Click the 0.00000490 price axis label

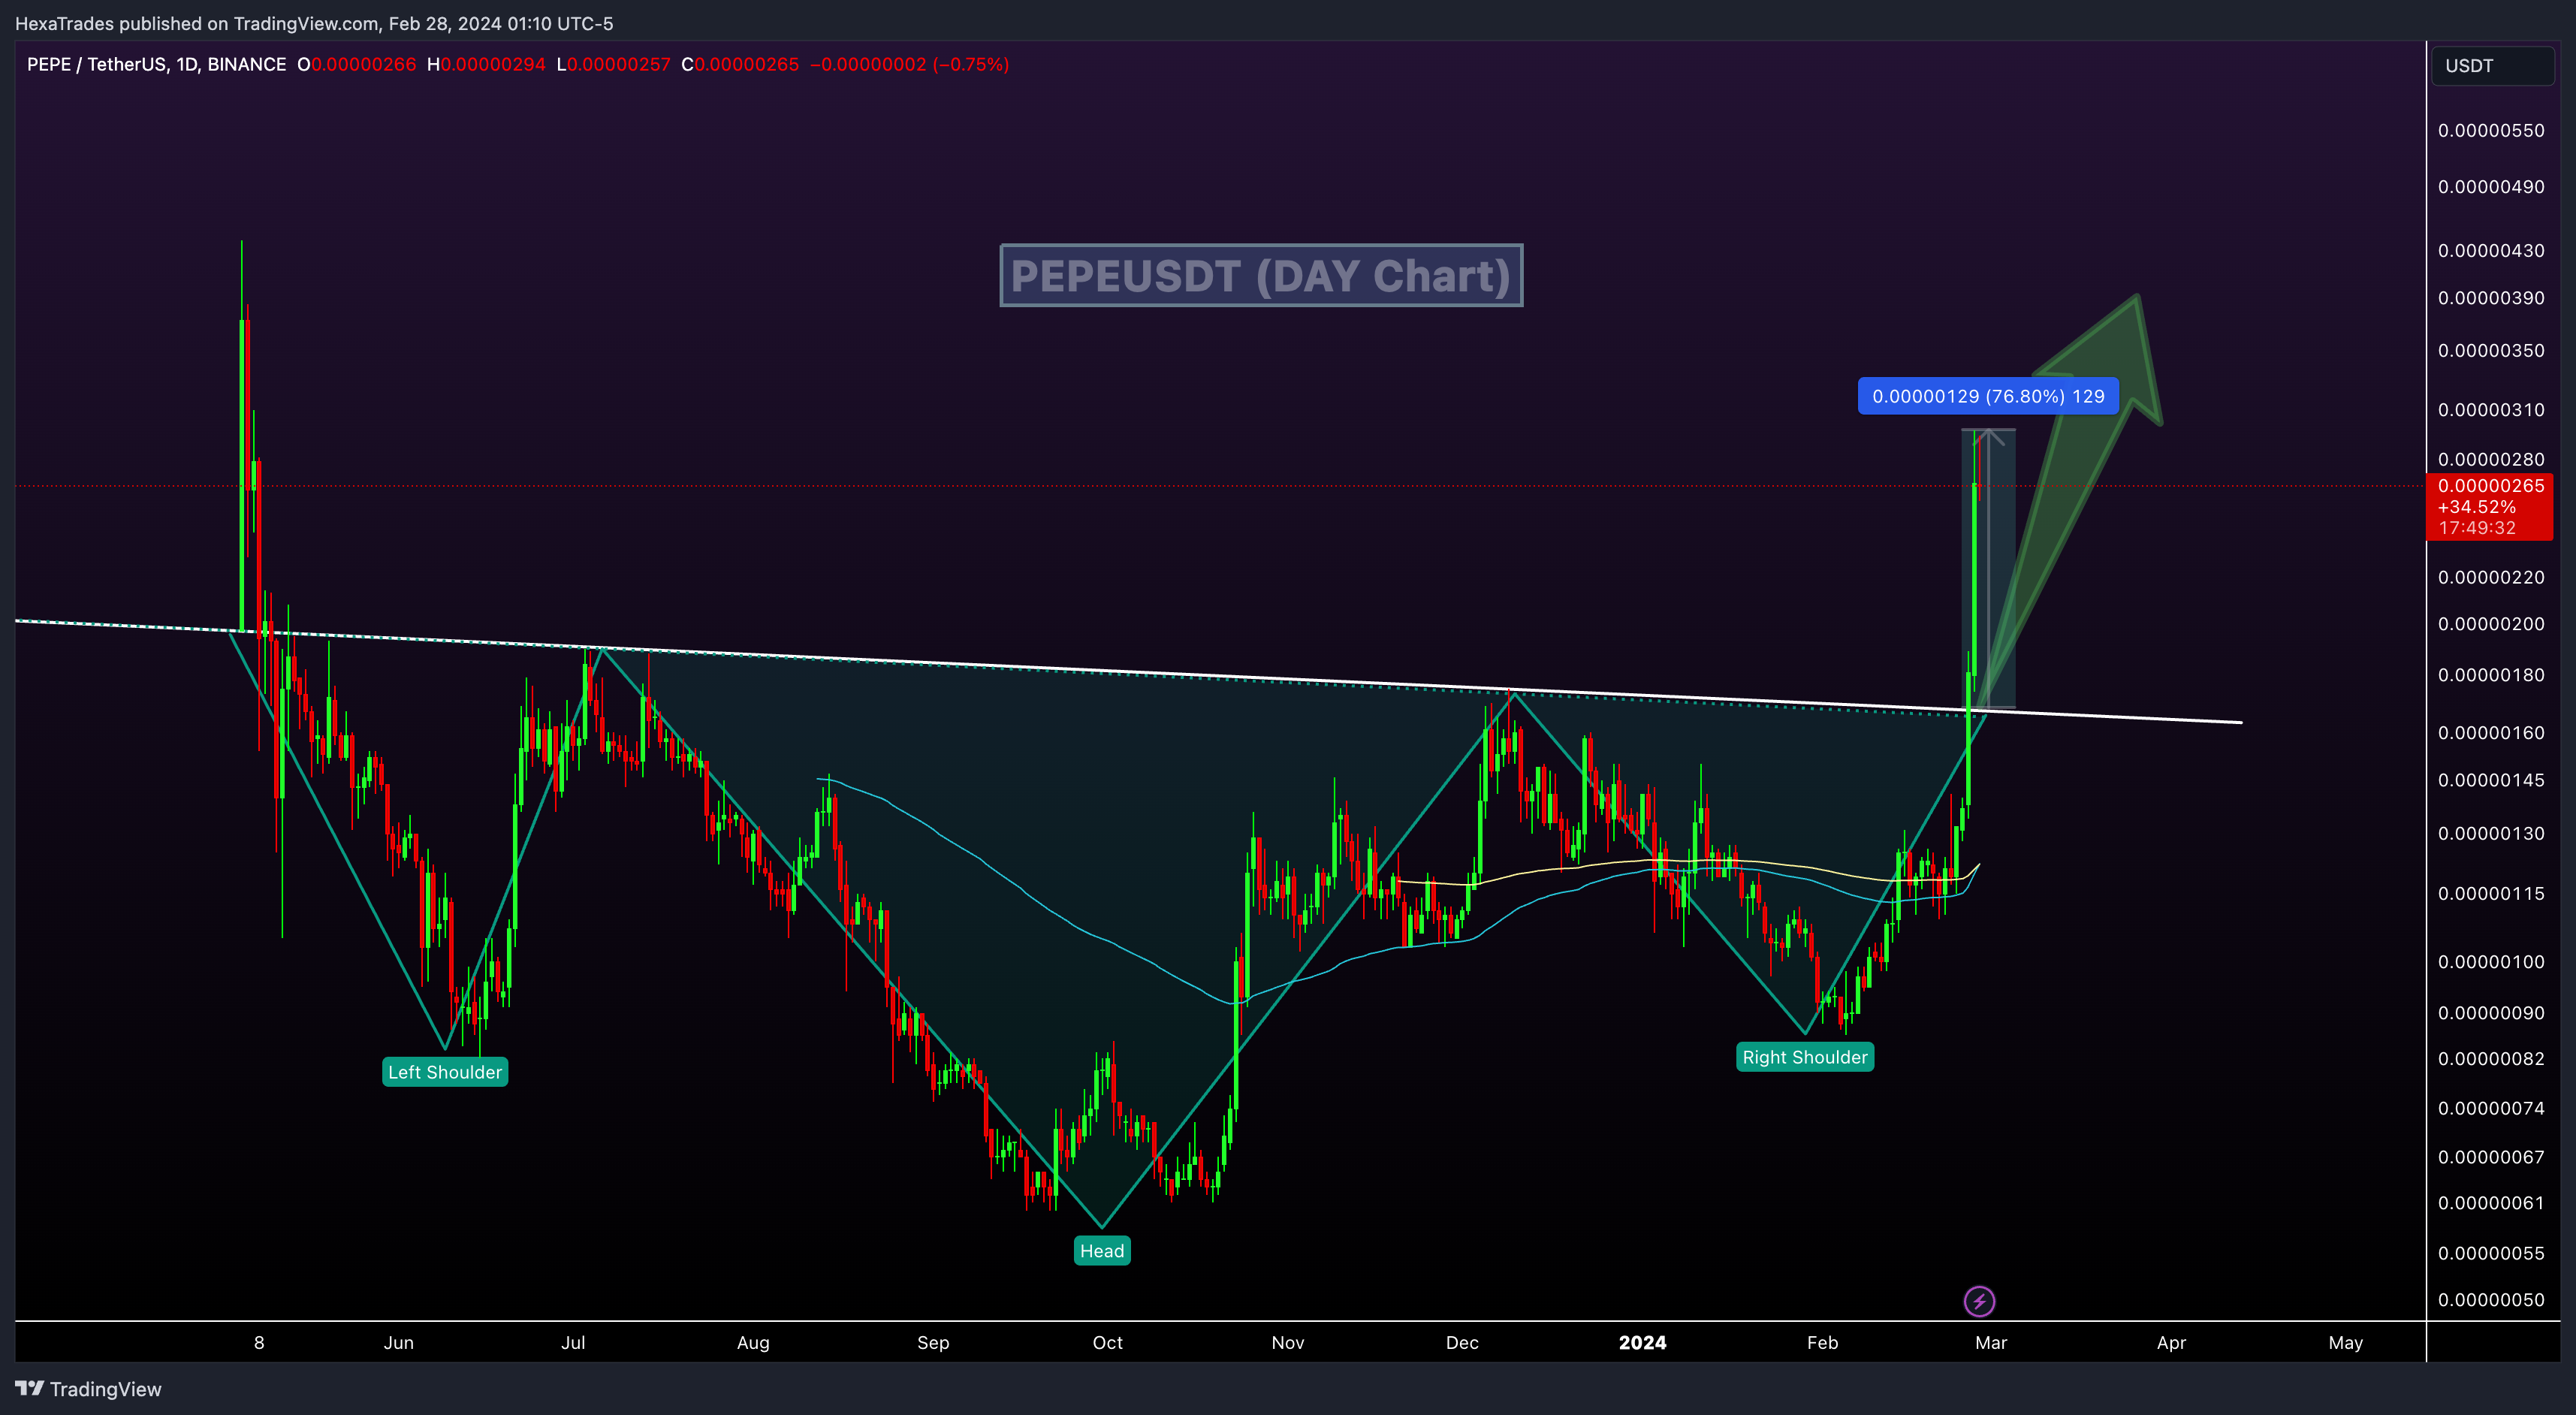pyautogui.click(x=2491, y=187)
